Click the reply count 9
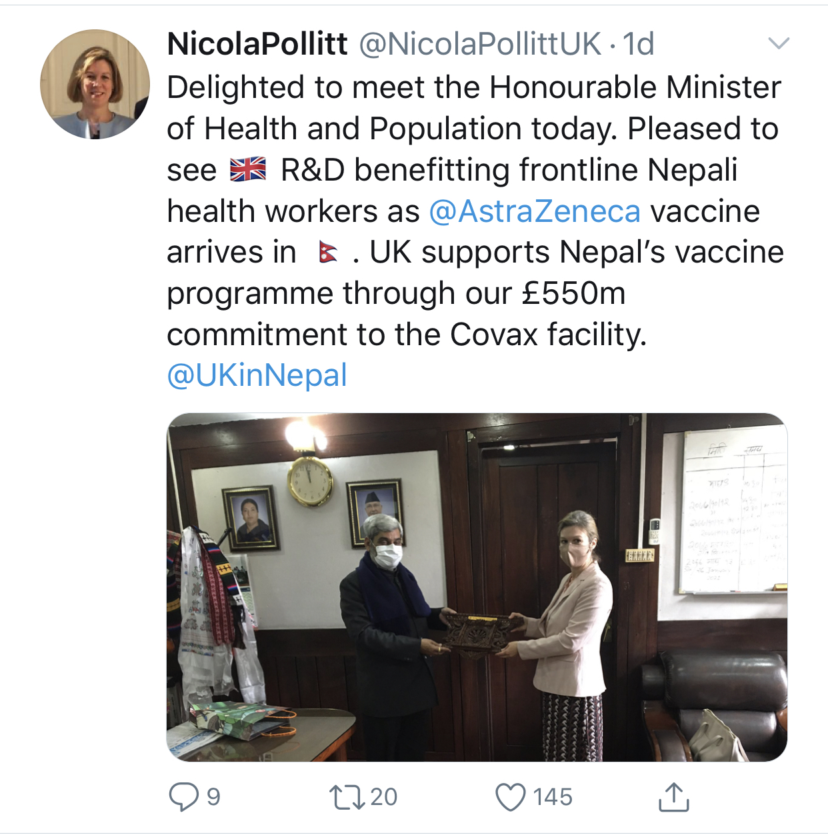Screen dimensions: 828x837 click(x=213, y=797)
